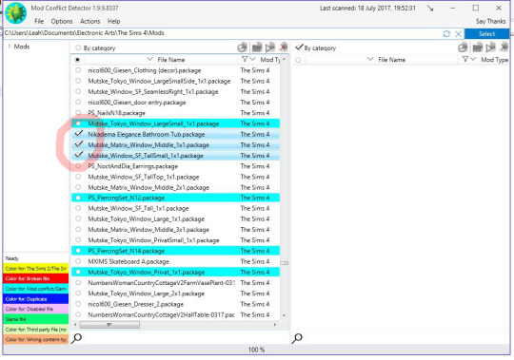Uncheck Mutske_Matrix_Window_Middle_1x1.package

coord(79,144)
